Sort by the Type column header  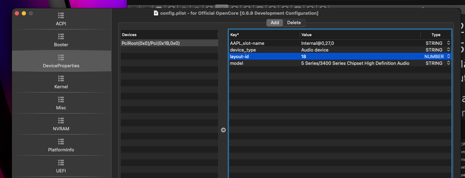[x=436, y=35]
